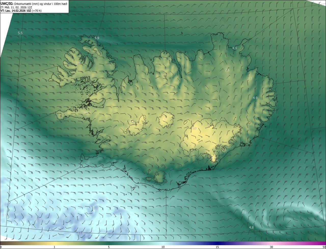Click the 5.9 value label north of Westfjords
326x249 pixels.
click(97, 38)
